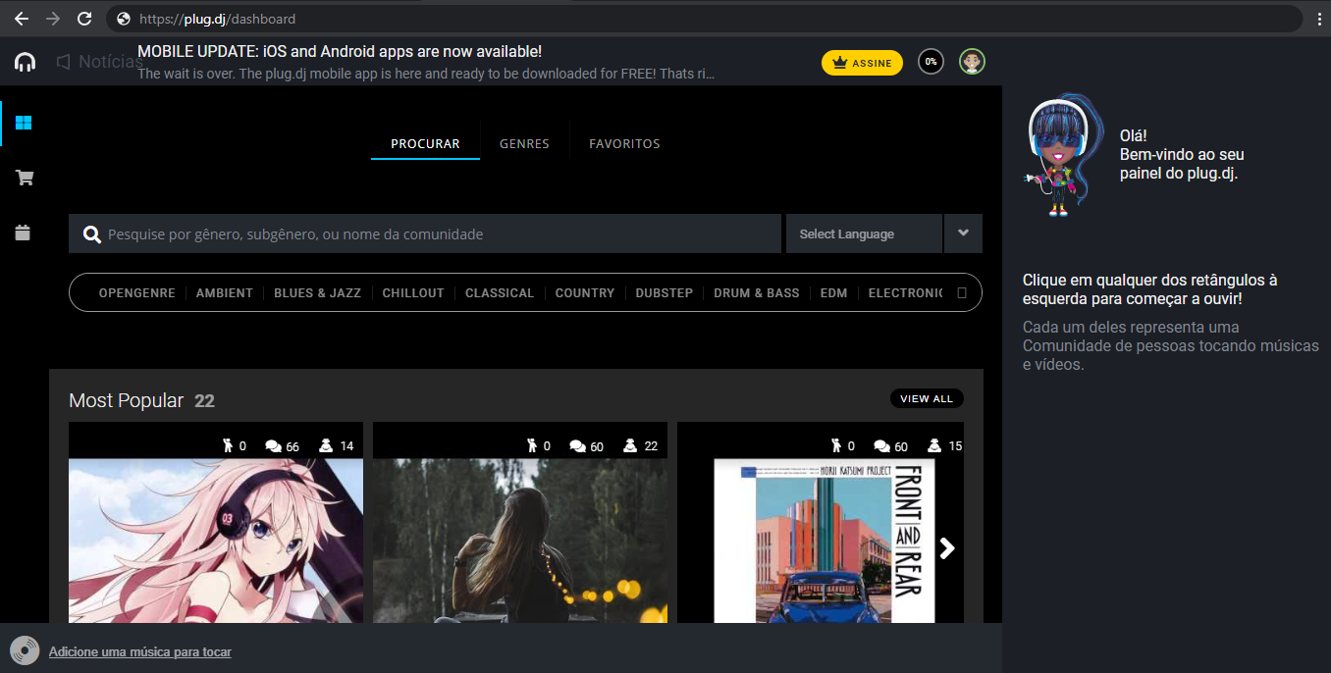Switch to the FAVORITOS tab
1331x673 pixels.
click(x=624, y=144)
